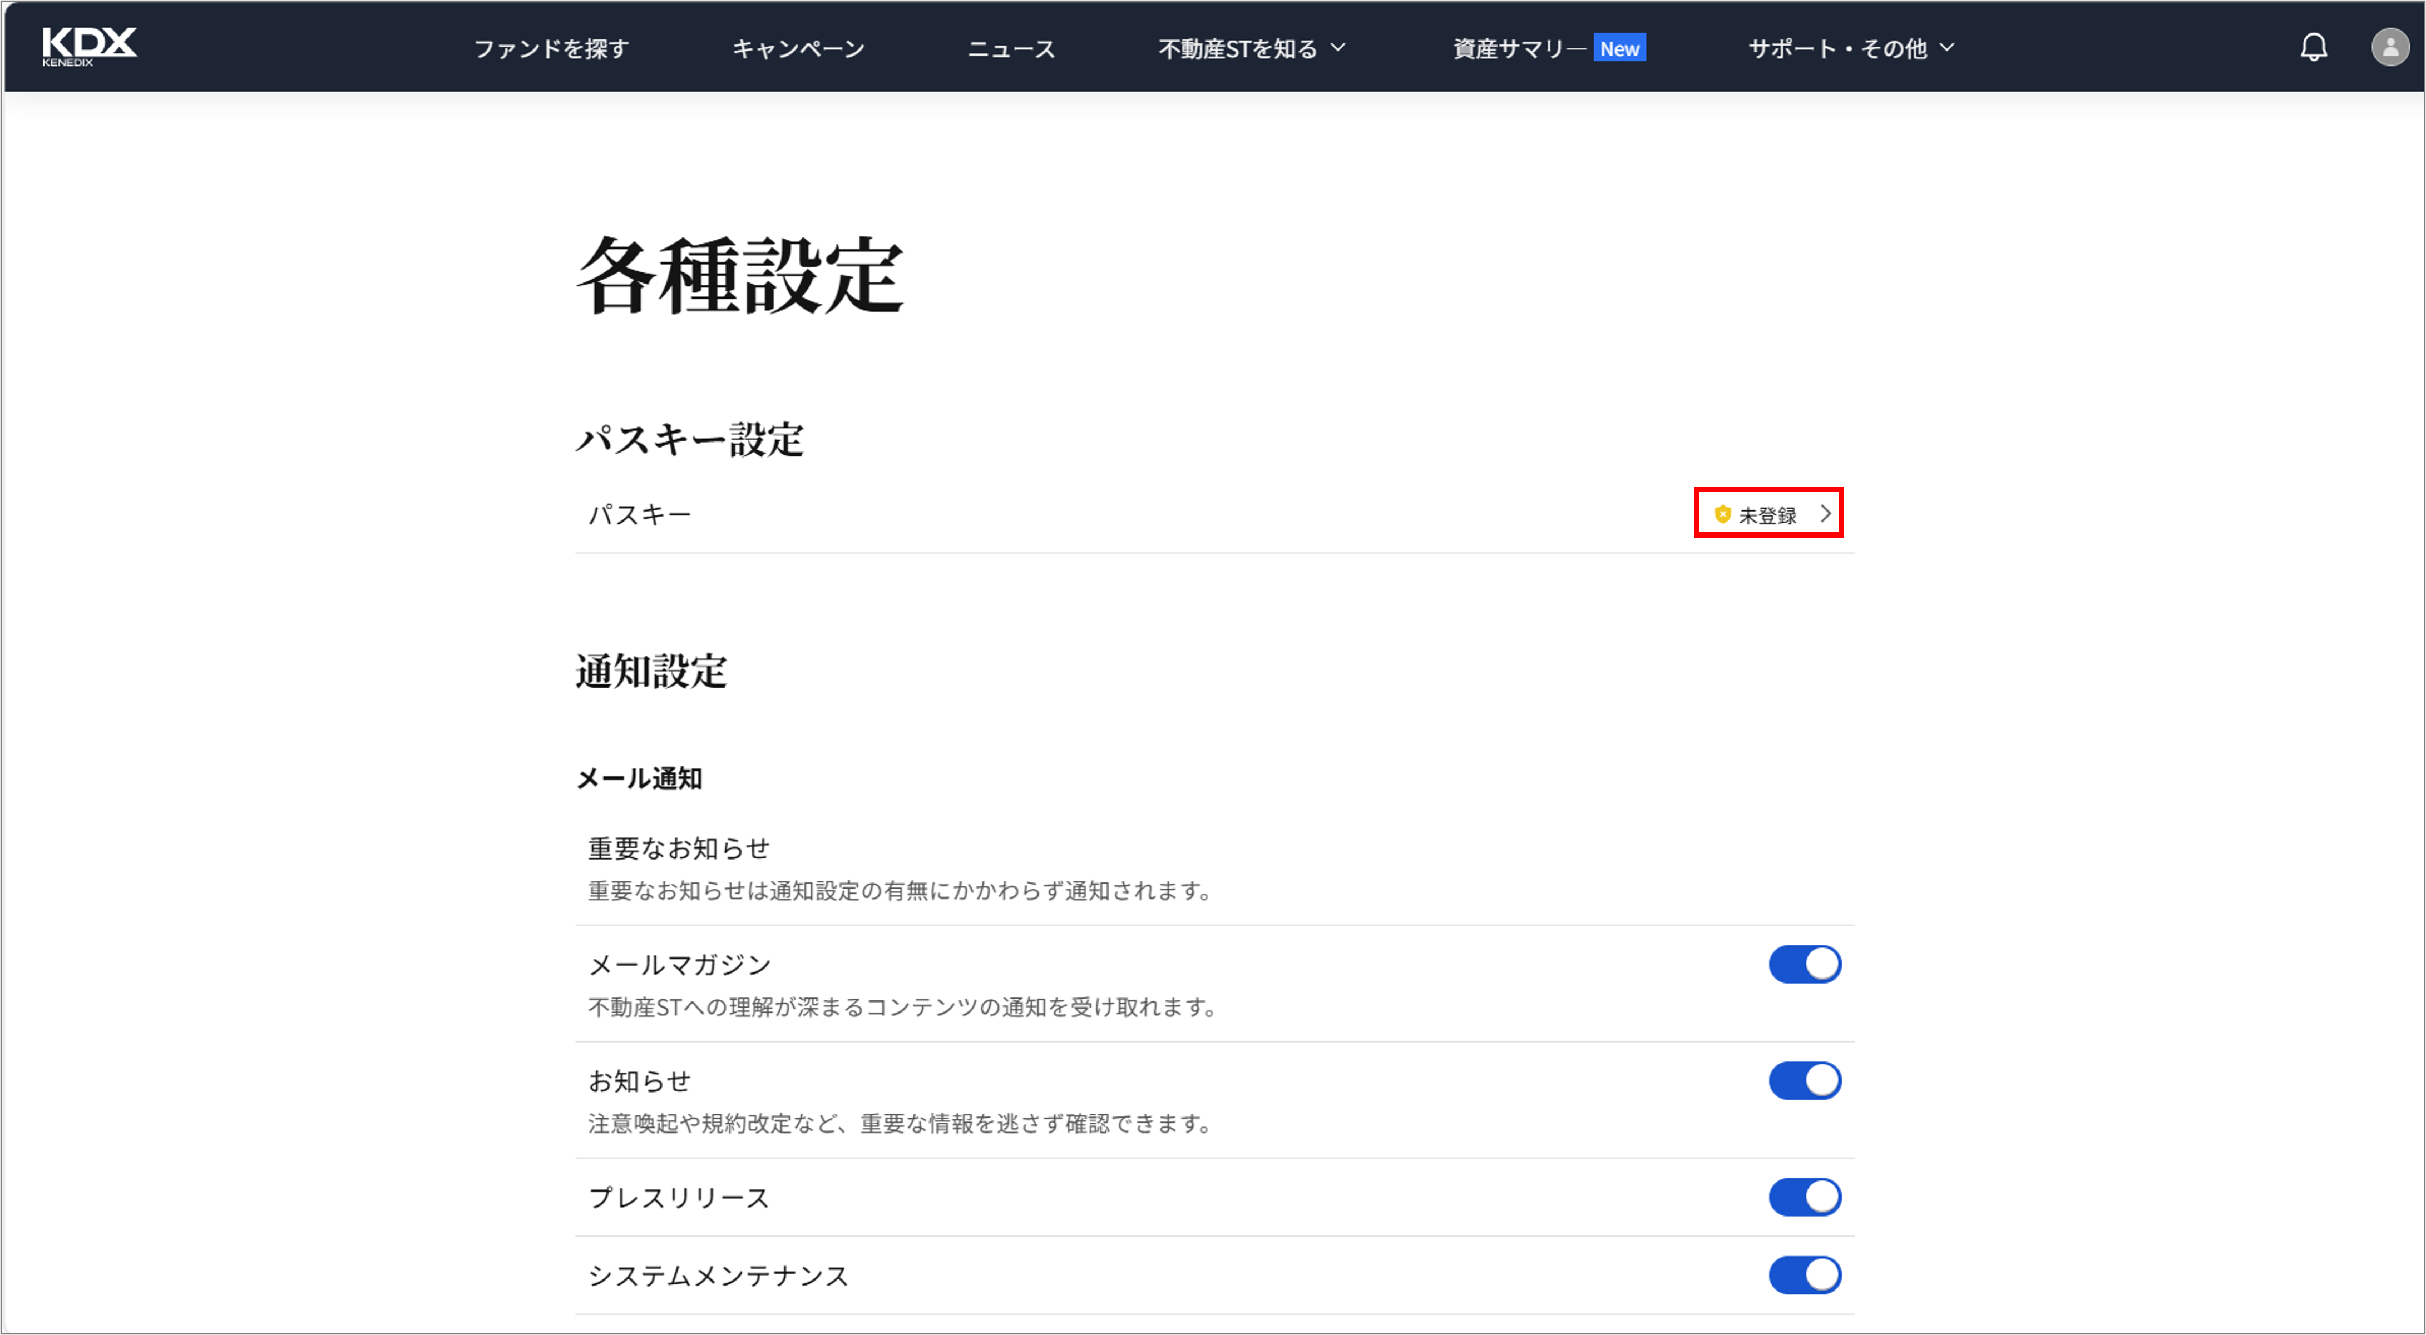This screenshot has width=2426, height=1335.
Task: Click the メール通知 subheading
Action: pyautogui.click(x=640, y=778)
